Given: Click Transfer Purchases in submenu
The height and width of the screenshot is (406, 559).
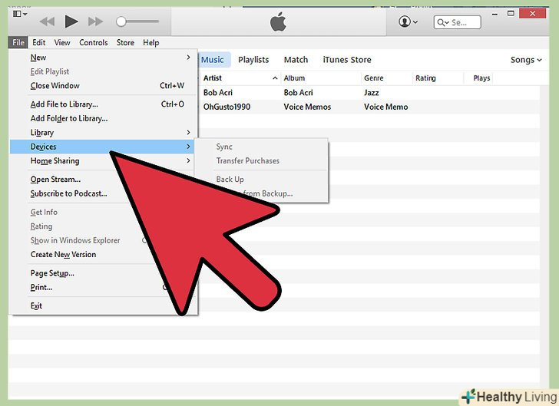Looking at the screenshot, I should click(x=248, y=160).
